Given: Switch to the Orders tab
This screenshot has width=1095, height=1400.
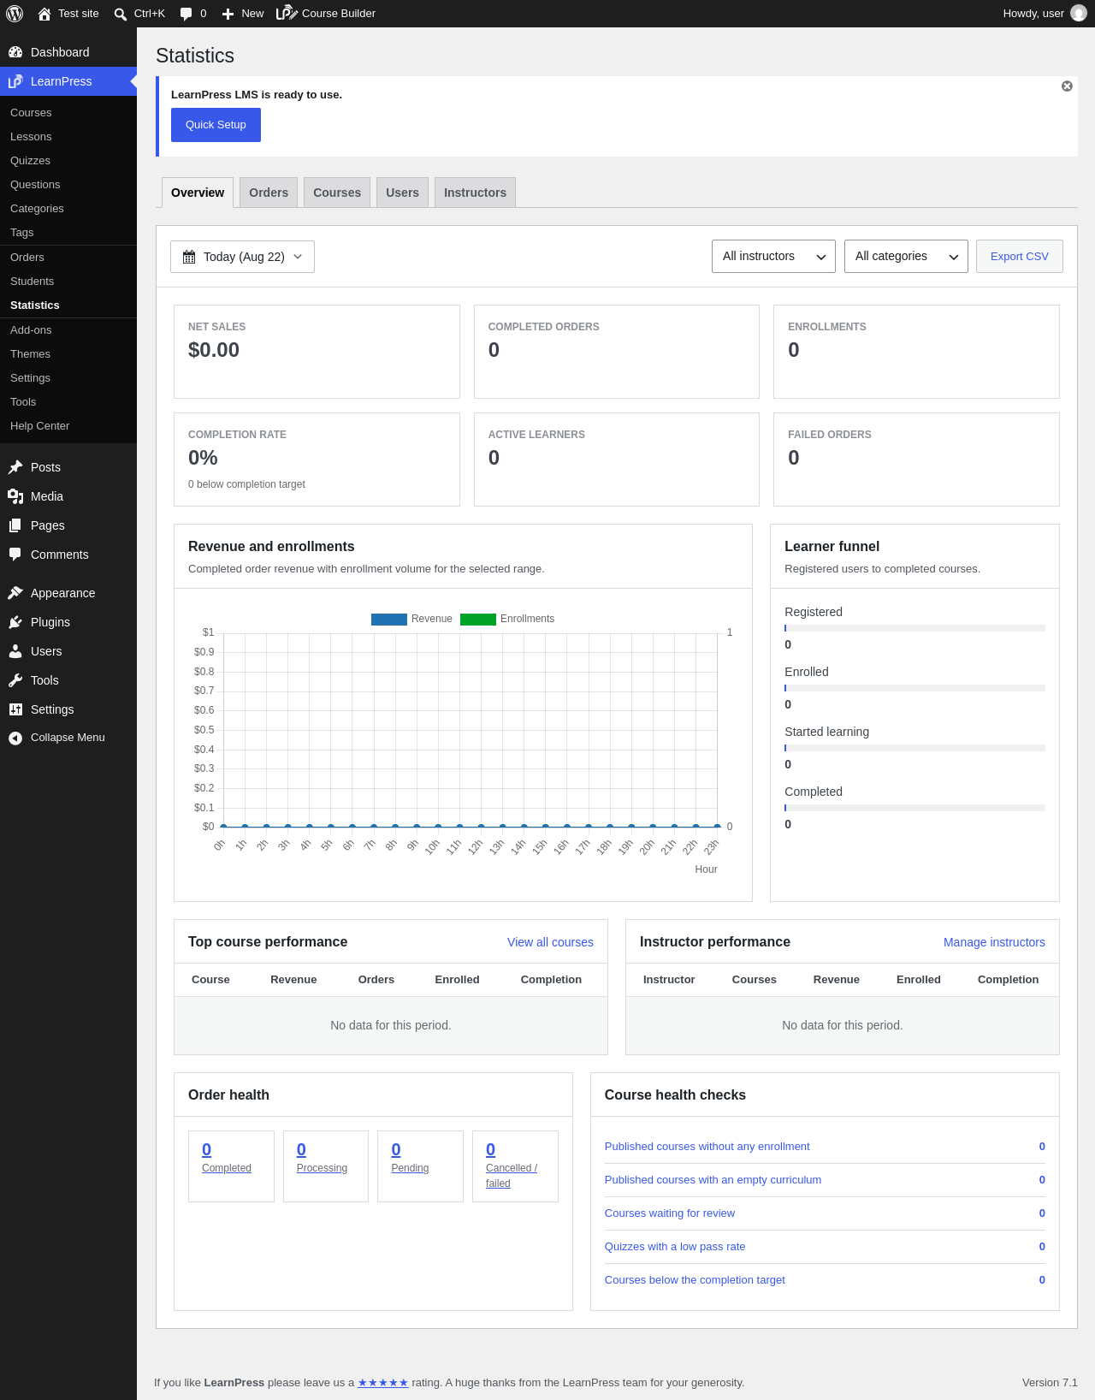Looking at the screenshot, I should (x=269, y=193).
